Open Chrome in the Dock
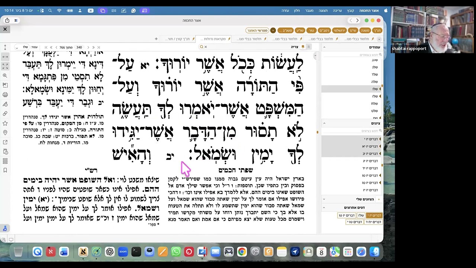Image resolution: width=476 pixels, height=268 pixels. 242,252
